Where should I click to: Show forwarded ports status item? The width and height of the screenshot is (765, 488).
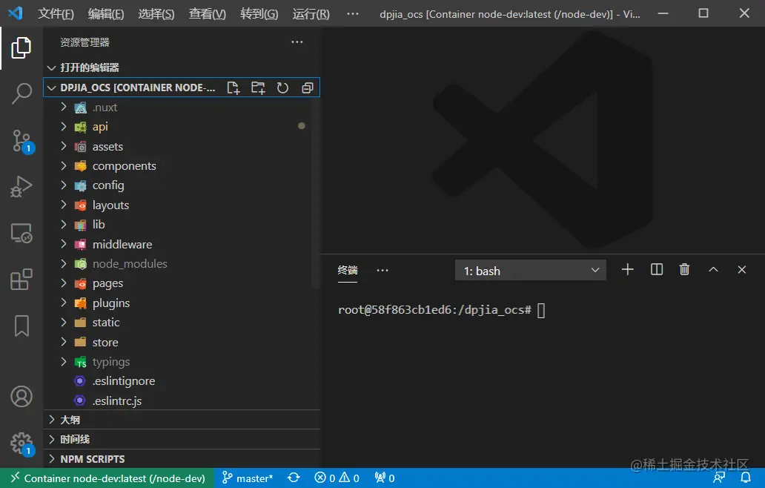click(x=385, y=478)
